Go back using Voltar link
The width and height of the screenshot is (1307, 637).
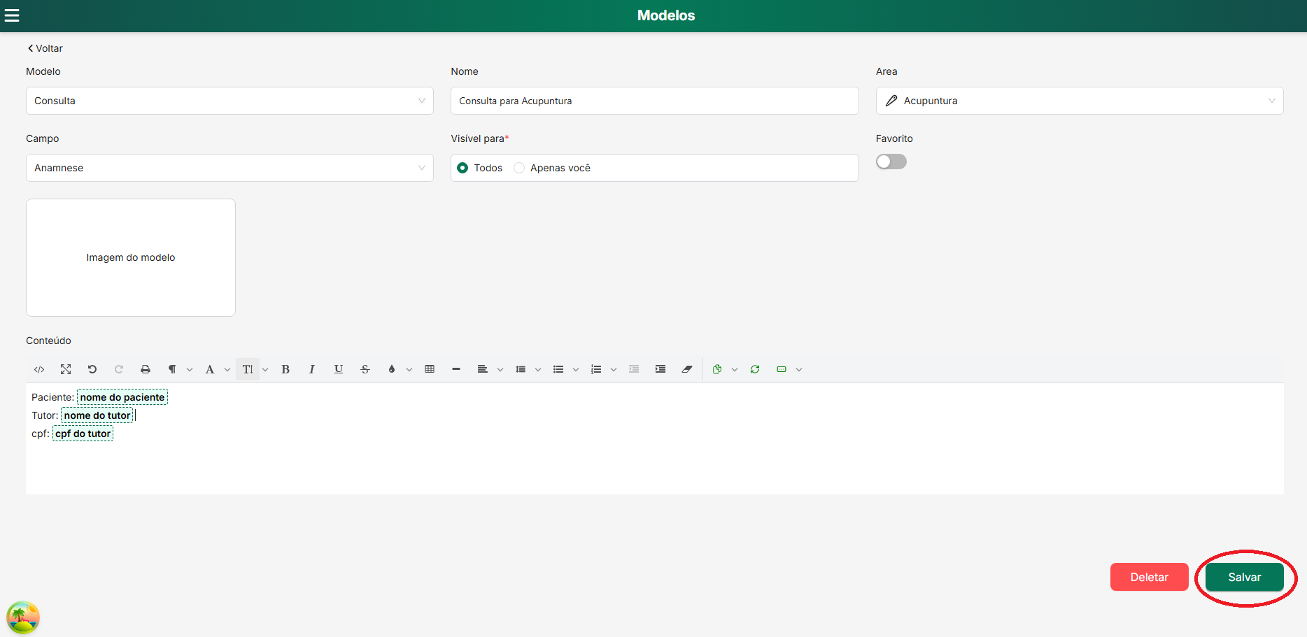click(45, 48)
